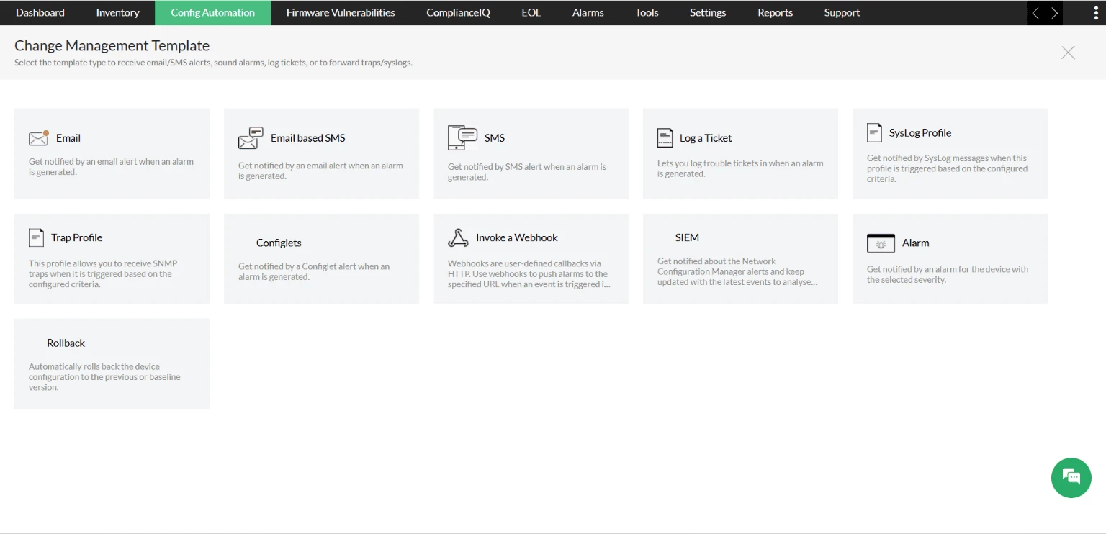Open the Dashboard tab
Image resolution: width=1106 pixels, height=534 pixels.
(x=40, y=13)
